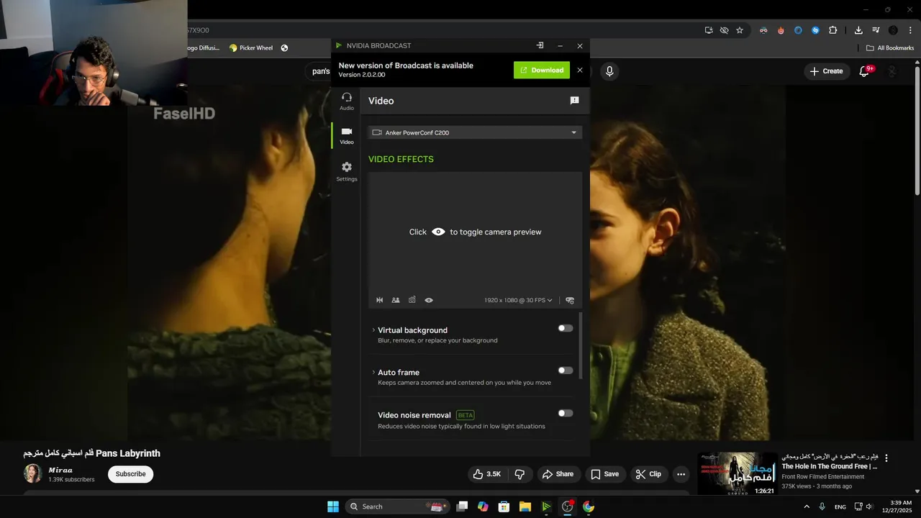The image size is (921, 518).
Task: Click the flame-face extension icon in Chrome
Action: (781, 30)
